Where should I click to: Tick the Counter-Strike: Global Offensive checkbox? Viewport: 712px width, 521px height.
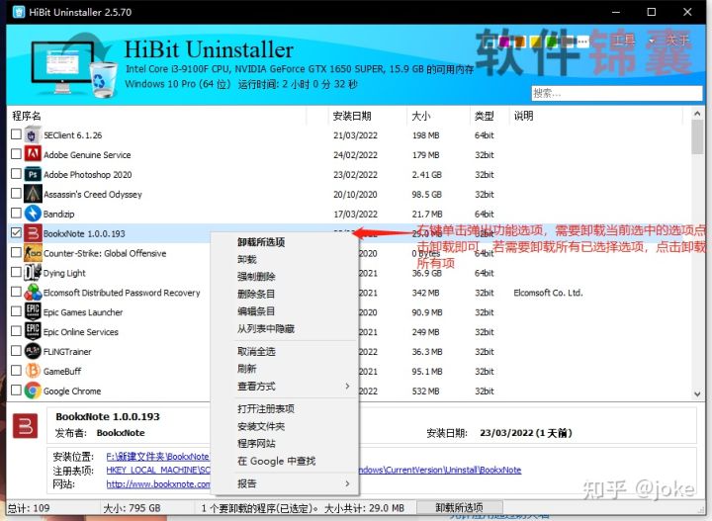pyautogui.click(x=16, y=252)
